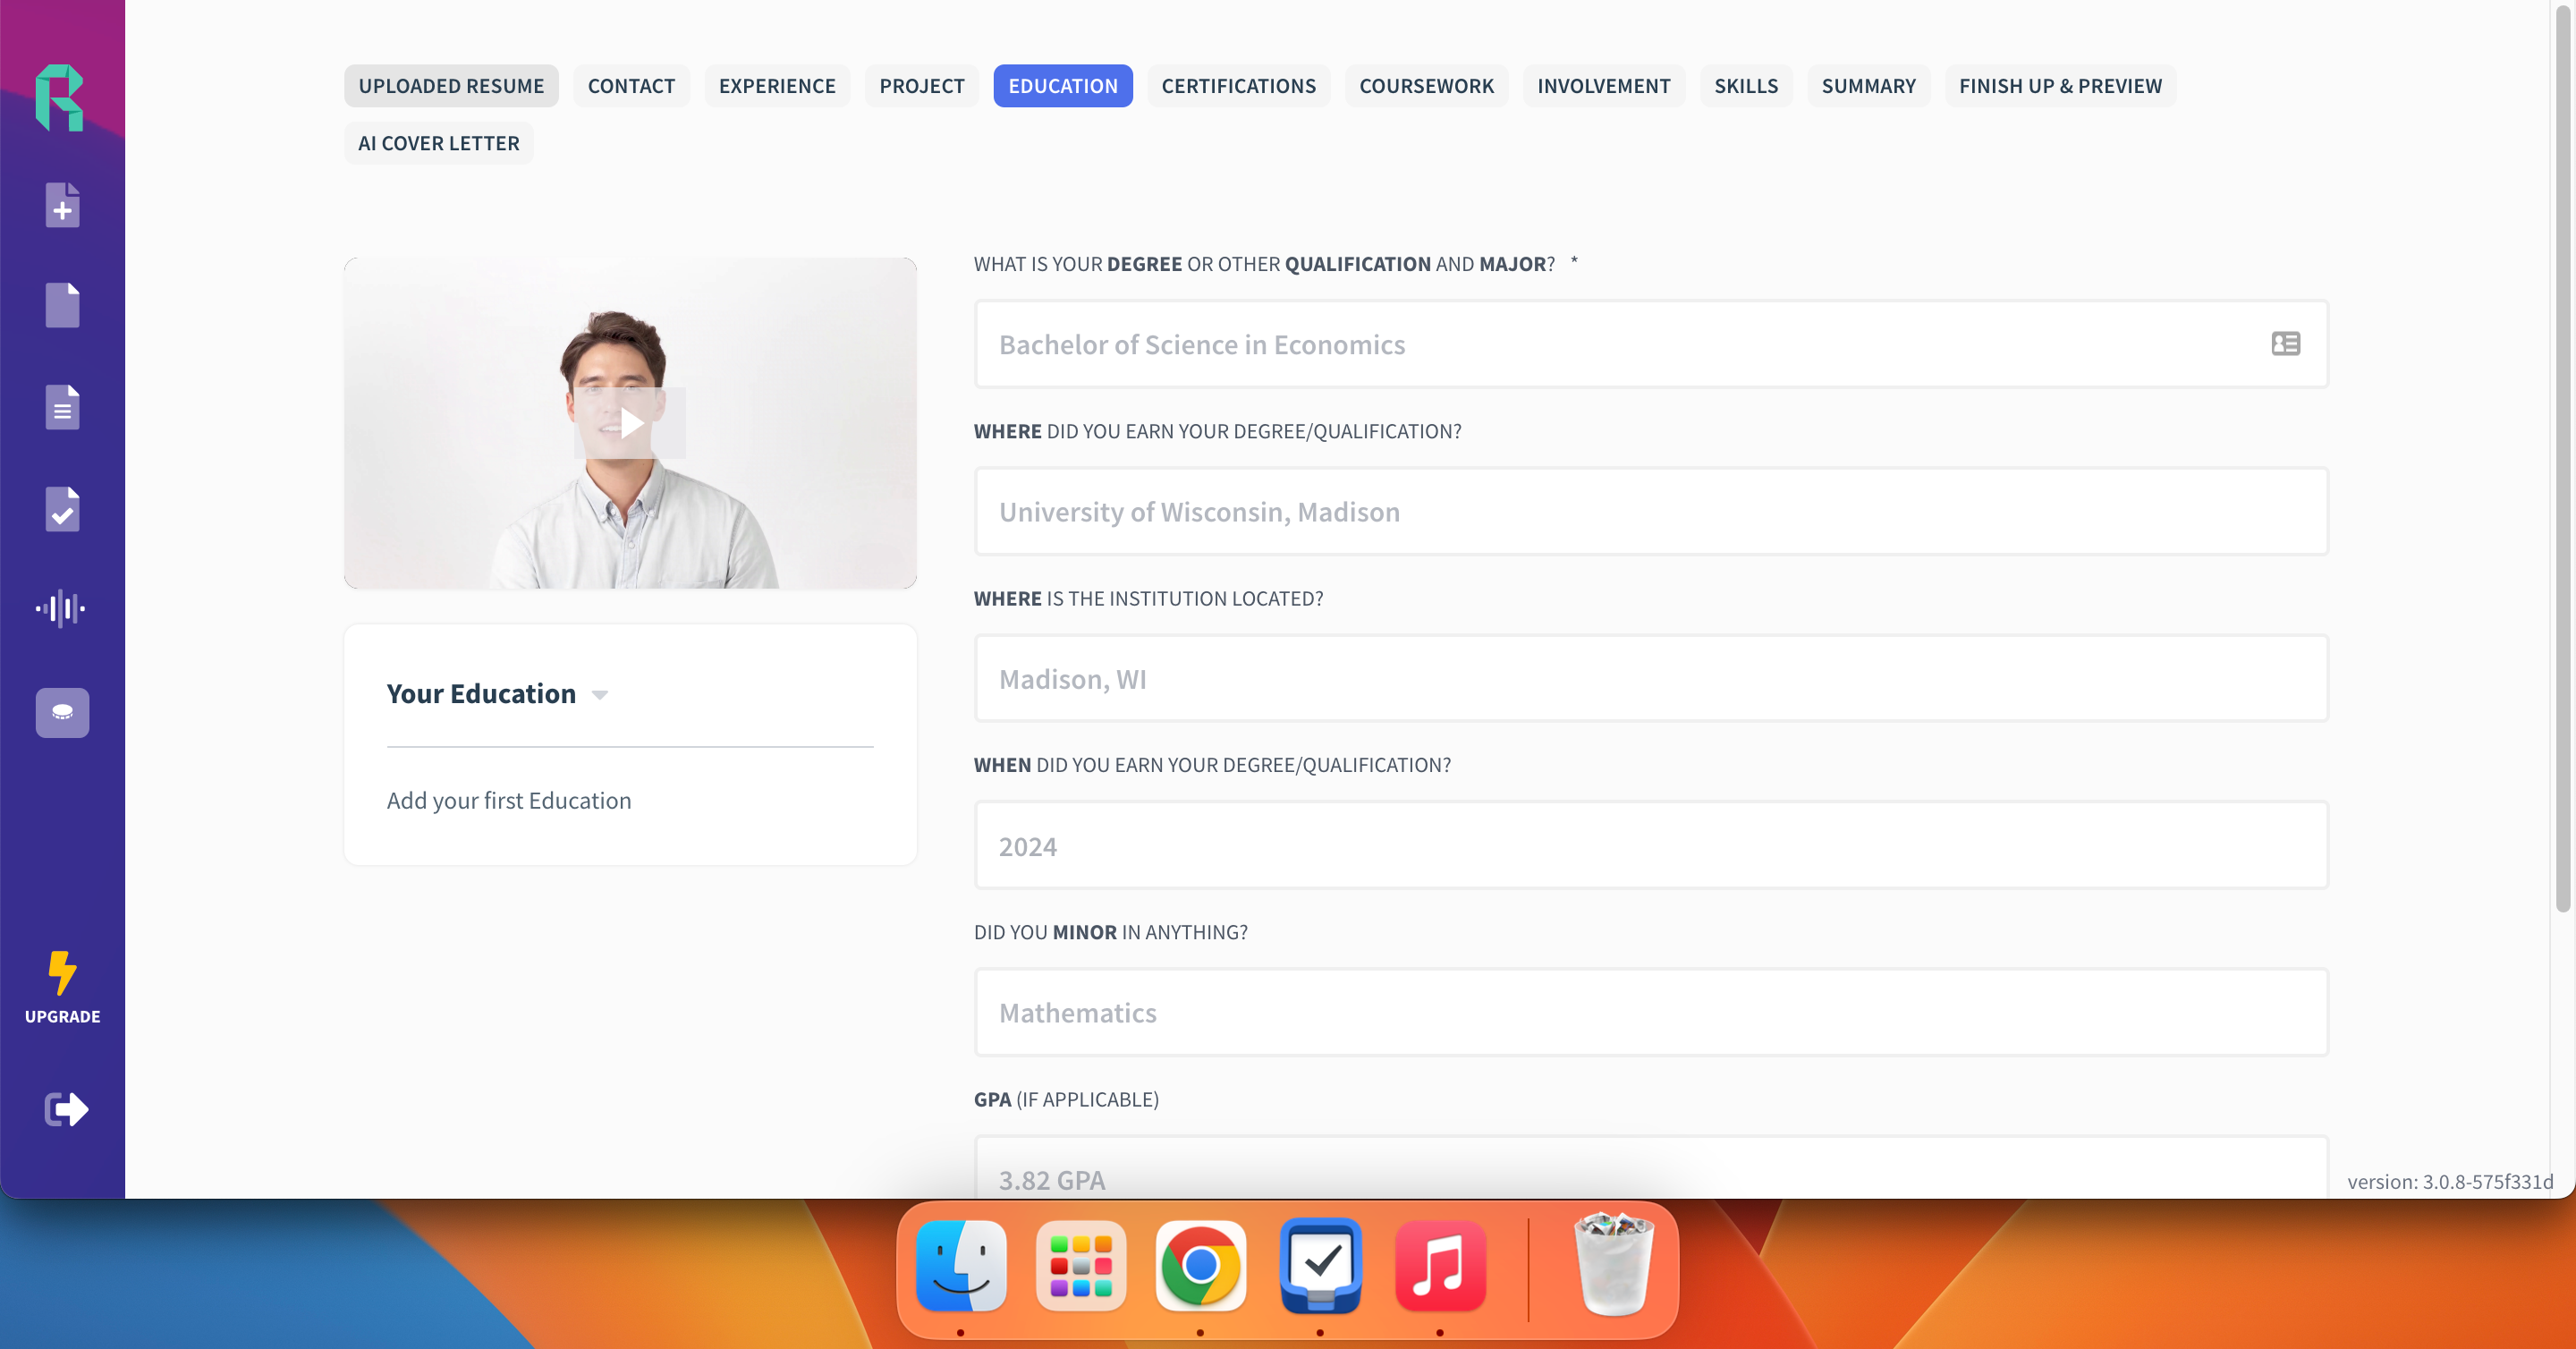Open Google Chrome from the dock
Image resolution: width=2576 pixels, height=1349 pixels.
(1200, 1267)
